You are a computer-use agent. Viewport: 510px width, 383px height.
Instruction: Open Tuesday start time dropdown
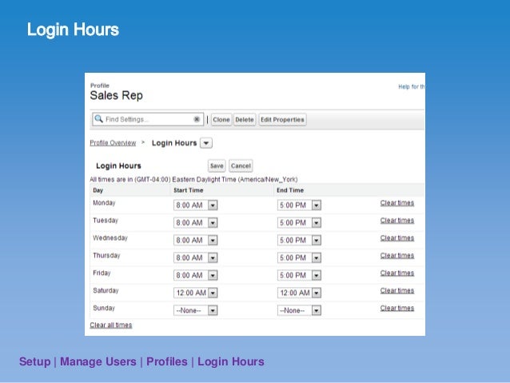tap(196, 223)
